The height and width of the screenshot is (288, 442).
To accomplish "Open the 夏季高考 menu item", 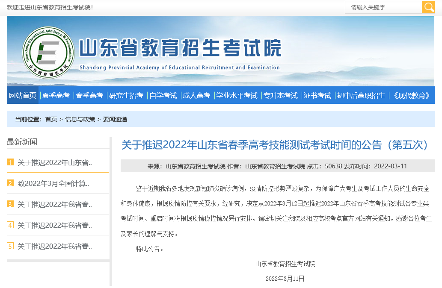I will coord(56,95).
